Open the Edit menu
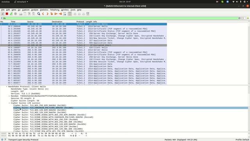 8,10
